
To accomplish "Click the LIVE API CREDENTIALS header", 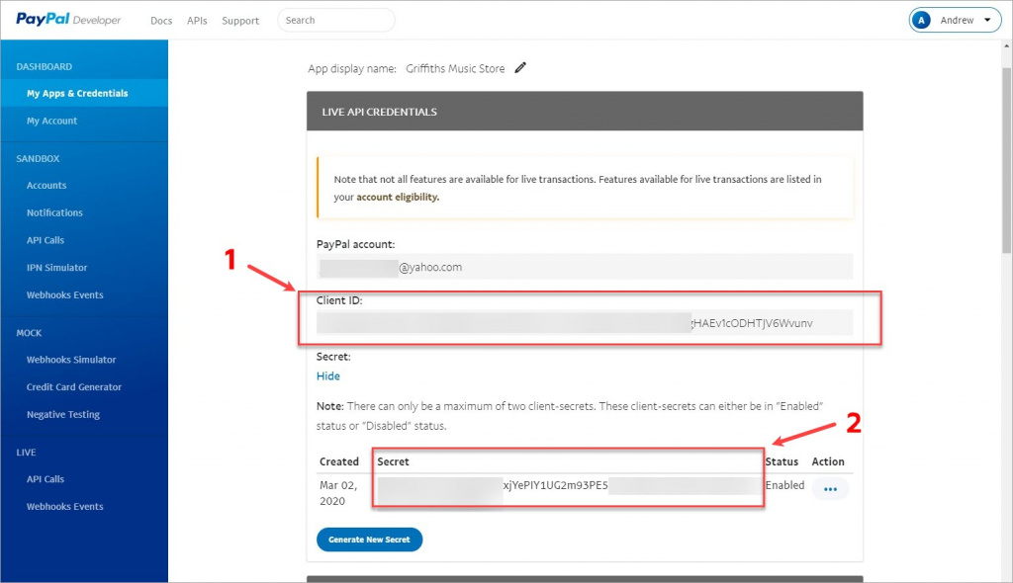I will (379, 112).
